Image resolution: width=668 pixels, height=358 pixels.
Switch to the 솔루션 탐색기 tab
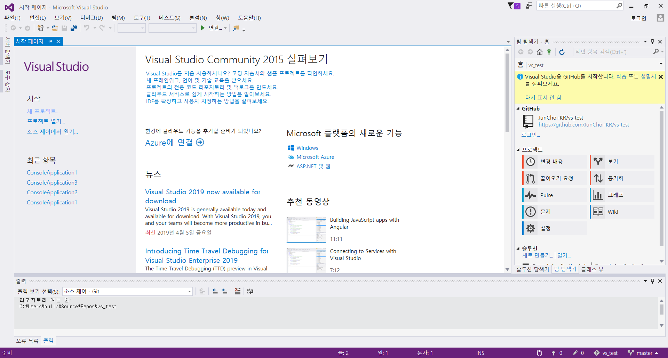pyautogui.click(x=533, y=269)
